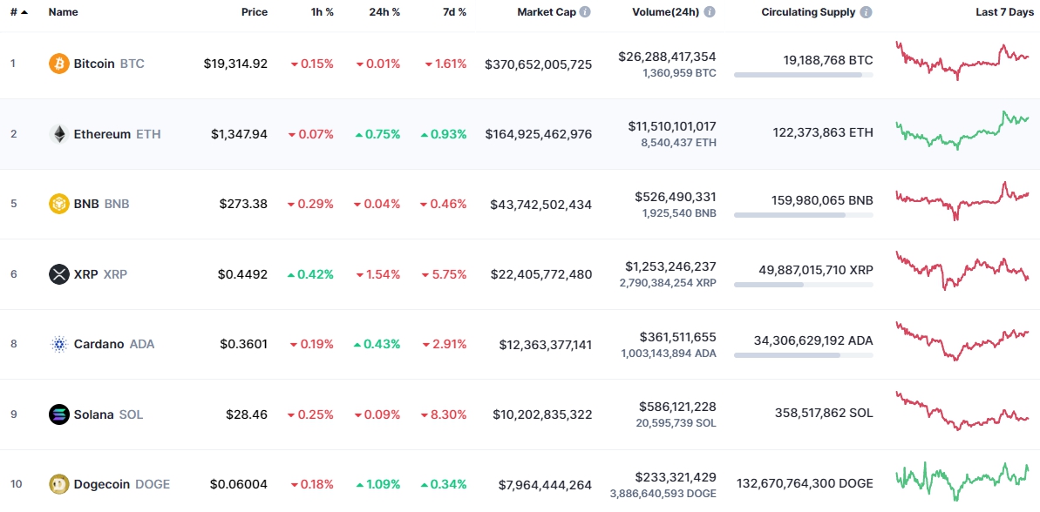Click the sort arrow beside the # header
The image size is (1040, 512).
pos(24,12)
